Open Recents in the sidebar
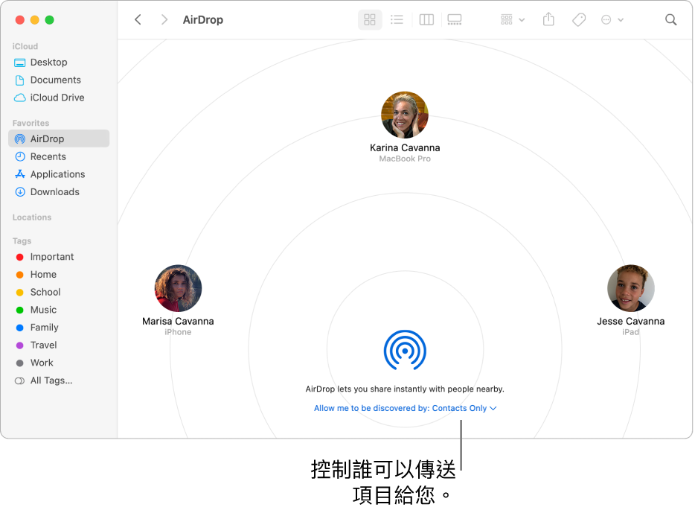Viewport: 695px width, 513px height. (x=59, y=156)
